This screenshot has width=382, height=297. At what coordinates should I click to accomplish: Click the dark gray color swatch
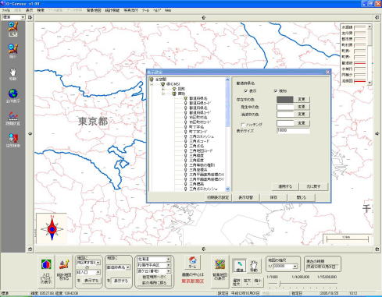285,99
